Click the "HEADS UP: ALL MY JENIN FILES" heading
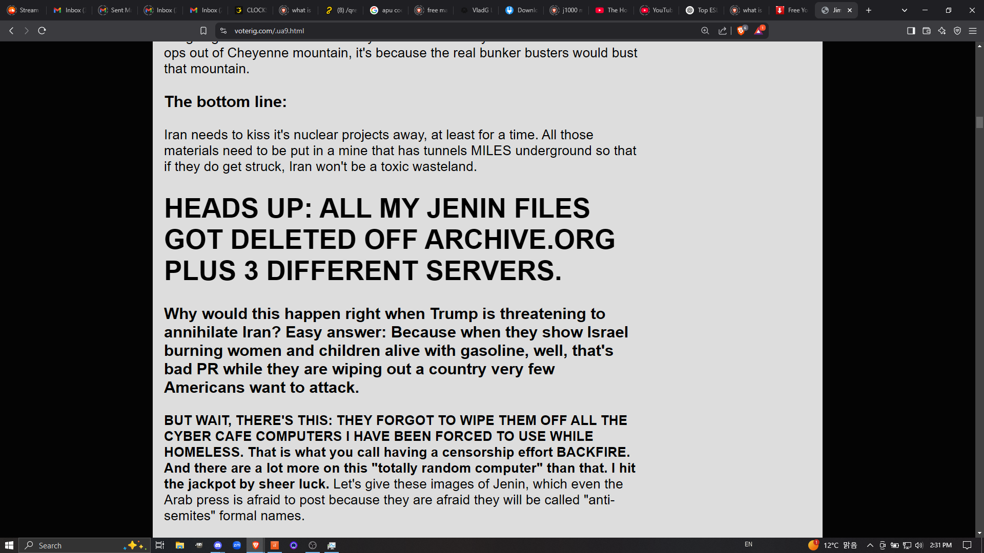Screen dimensions: 984x553 (377, 208)
